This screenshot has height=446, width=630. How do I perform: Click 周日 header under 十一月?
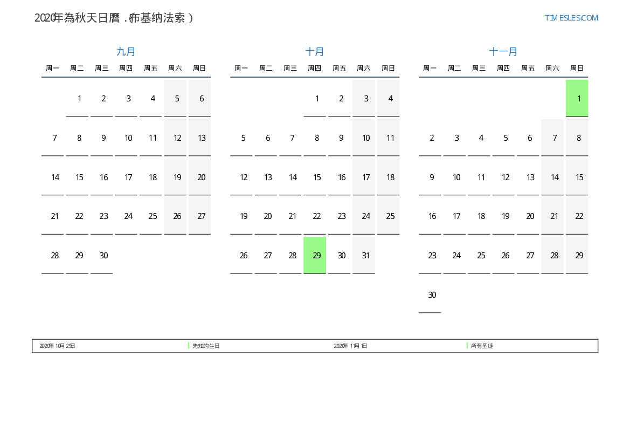(577, 68)
